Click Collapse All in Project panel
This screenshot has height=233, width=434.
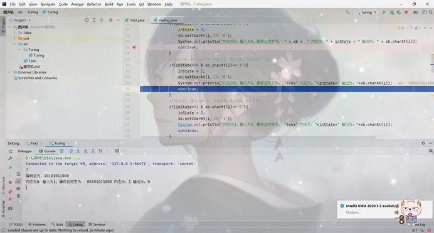click(102, 20)
